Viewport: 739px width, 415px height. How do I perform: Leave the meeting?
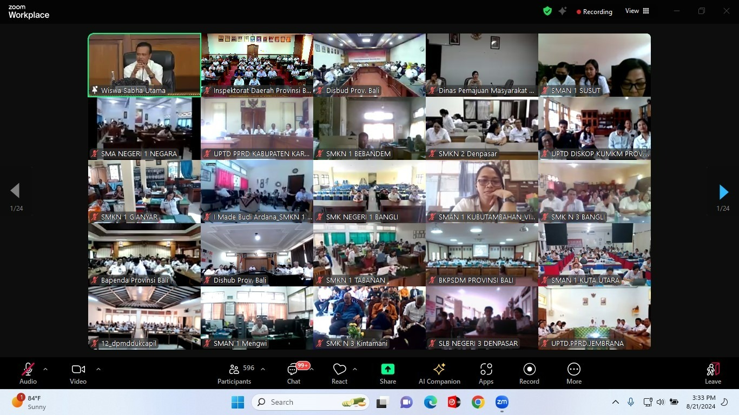[713, 373]
